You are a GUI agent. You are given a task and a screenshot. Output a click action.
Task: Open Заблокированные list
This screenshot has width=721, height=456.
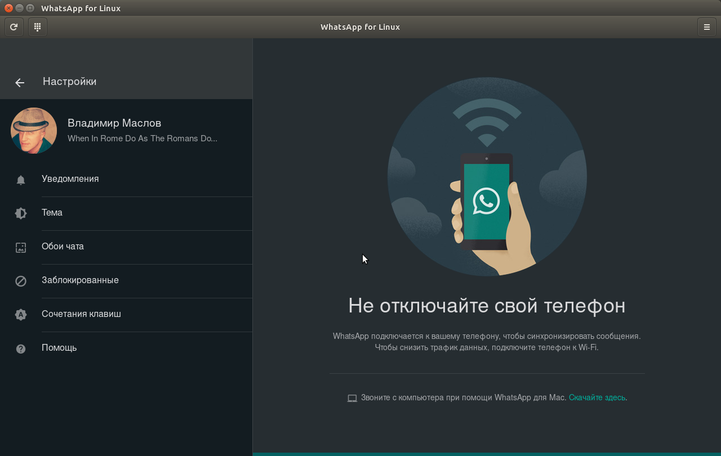pos(126,281)
